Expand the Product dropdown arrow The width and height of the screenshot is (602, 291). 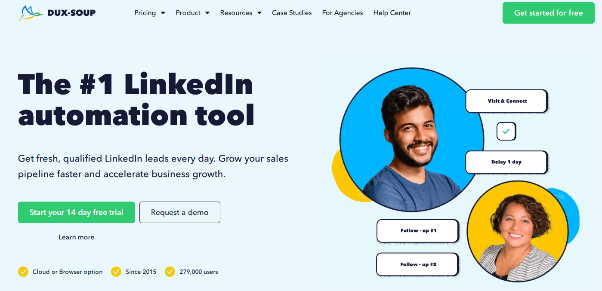(207, 13)
